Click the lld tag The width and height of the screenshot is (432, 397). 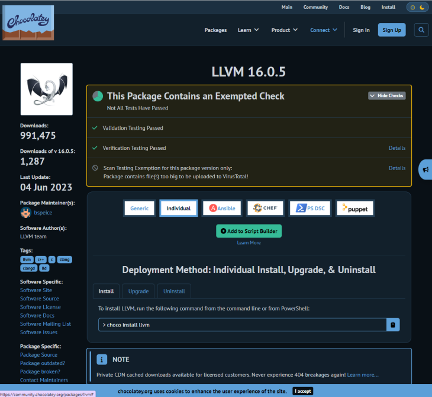[x=44, y=268]
